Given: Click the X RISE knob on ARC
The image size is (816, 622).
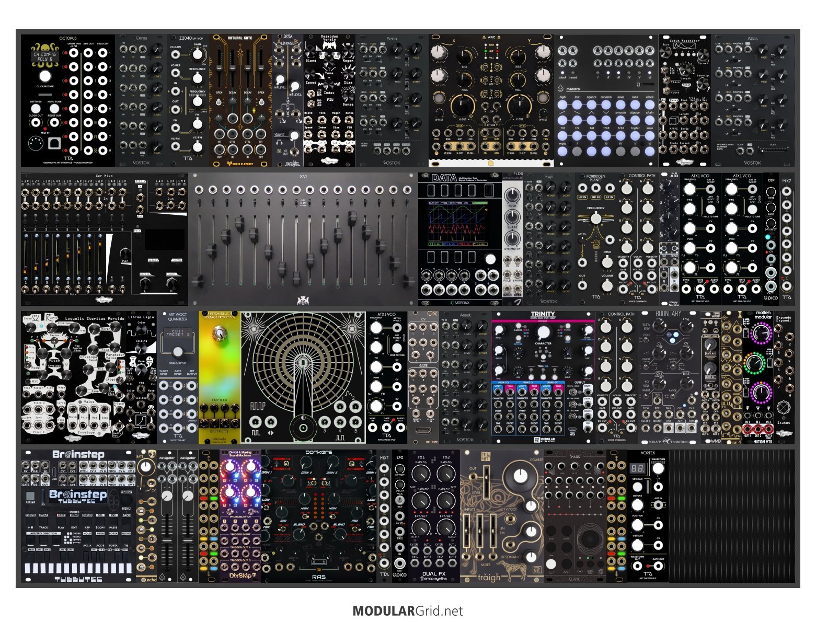Looking at the screenshot, I should click(464, 56).
